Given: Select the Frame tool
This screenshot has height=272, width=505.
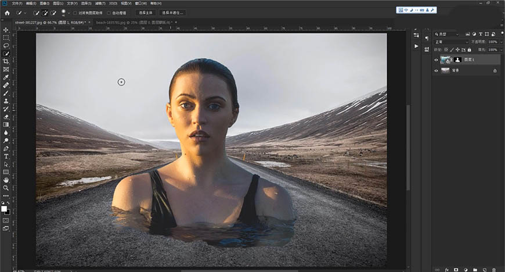Looking at the screenshot, I should tap(6, 69).
